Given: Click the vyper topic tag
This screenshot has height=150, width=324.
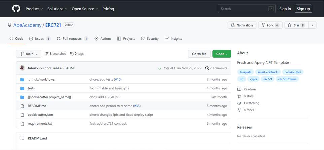Looking at the screenshot, I should tap(253, 79).
